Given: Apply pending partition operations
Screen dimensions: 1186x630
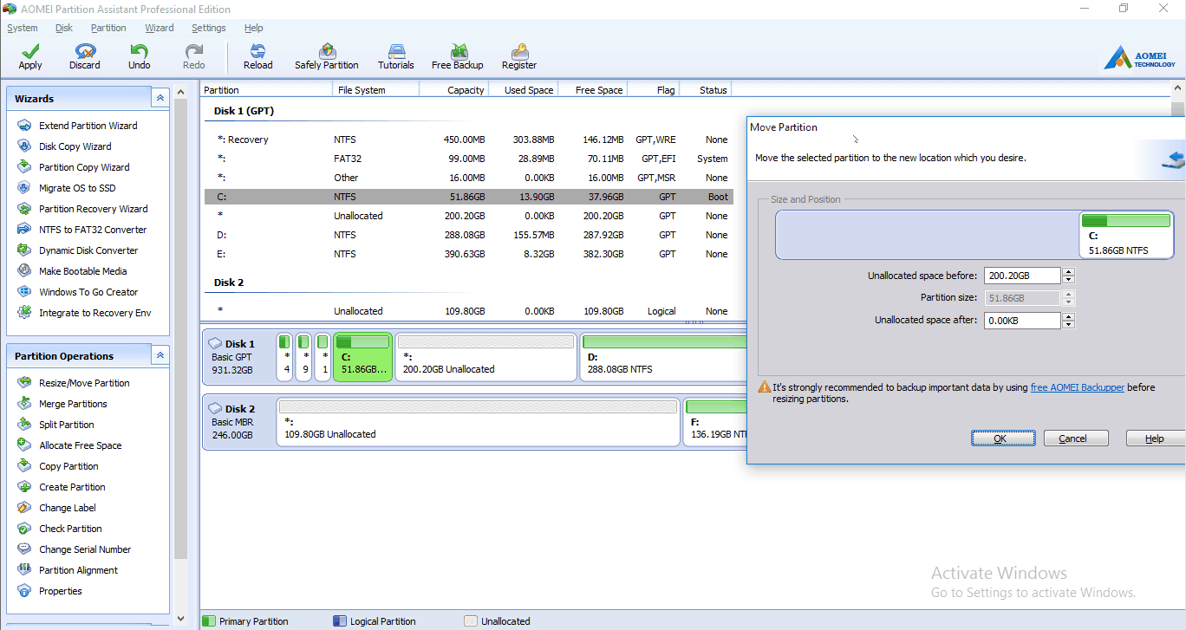Looking at the screenshot, I should [29, 56].
